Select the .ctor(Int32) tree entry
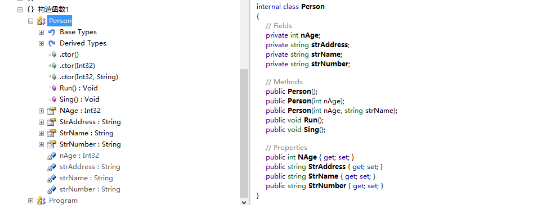Viewport: 551px width, 205px height. (77, 66)
